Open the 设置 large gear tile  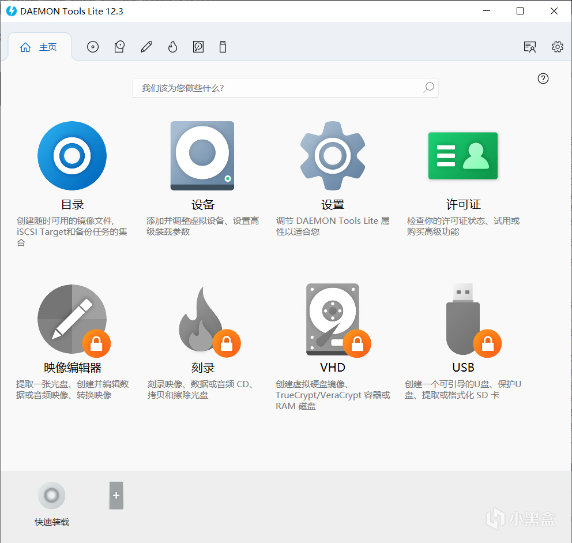pyautogui.click(x=333, y=156)
